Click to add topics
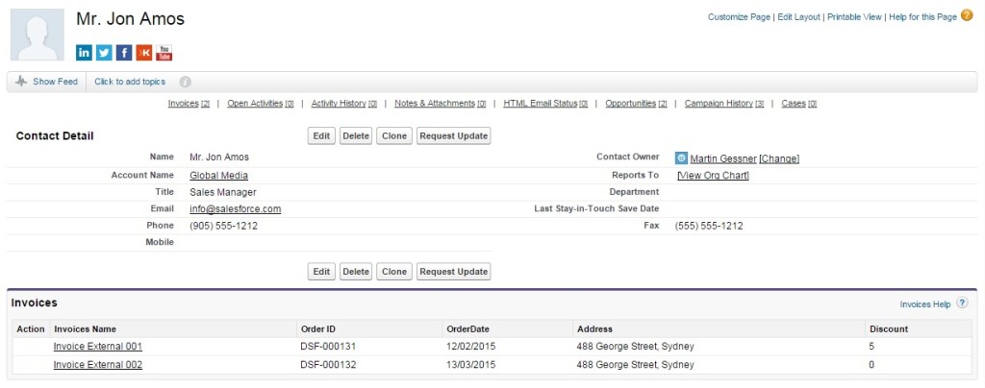Viewport: 985px width, 388px height. 130,82
